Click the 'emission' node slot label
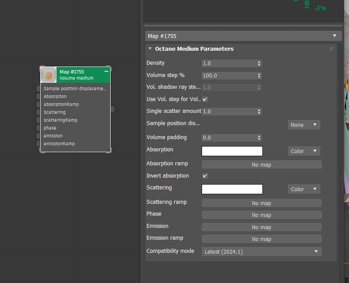The height and width of the screenshot is (283, 349). (53, 136)
